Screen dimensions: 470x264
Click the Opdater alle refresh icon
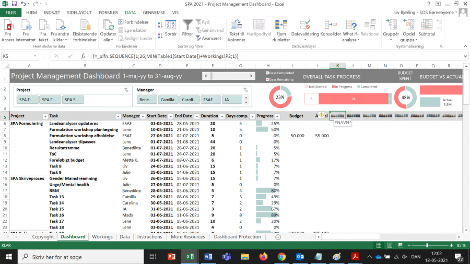point(108,26)
